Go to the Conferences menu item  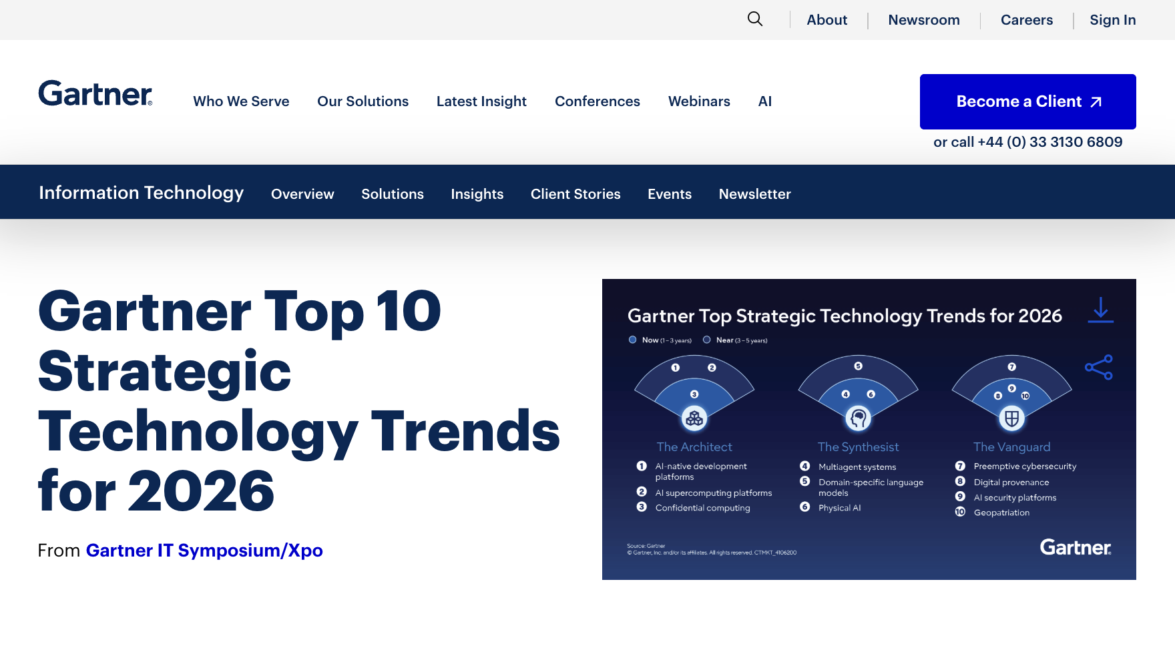click(x=597, y=101)
